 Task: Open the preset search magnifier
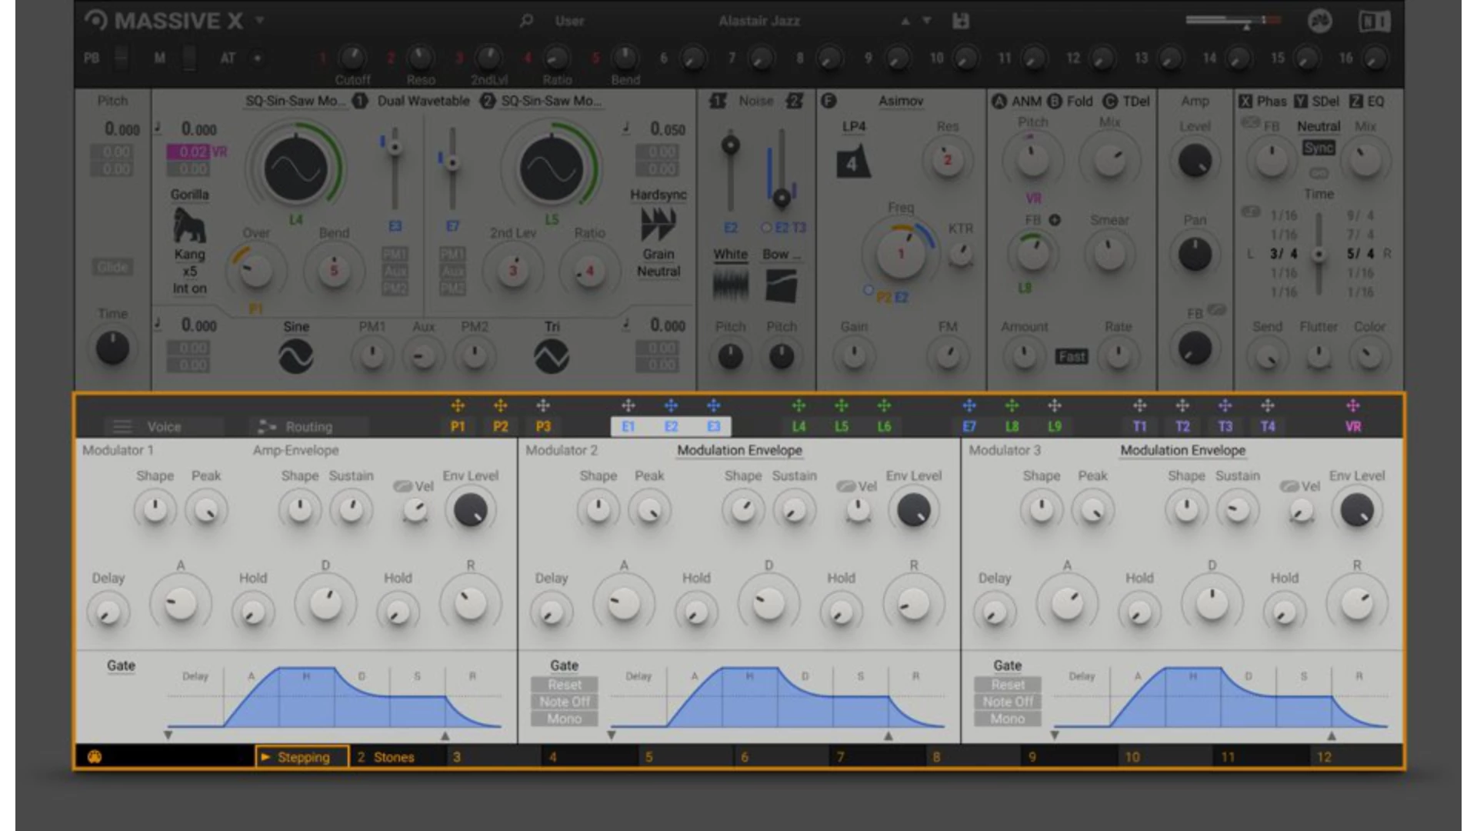(x=526, y=21)
